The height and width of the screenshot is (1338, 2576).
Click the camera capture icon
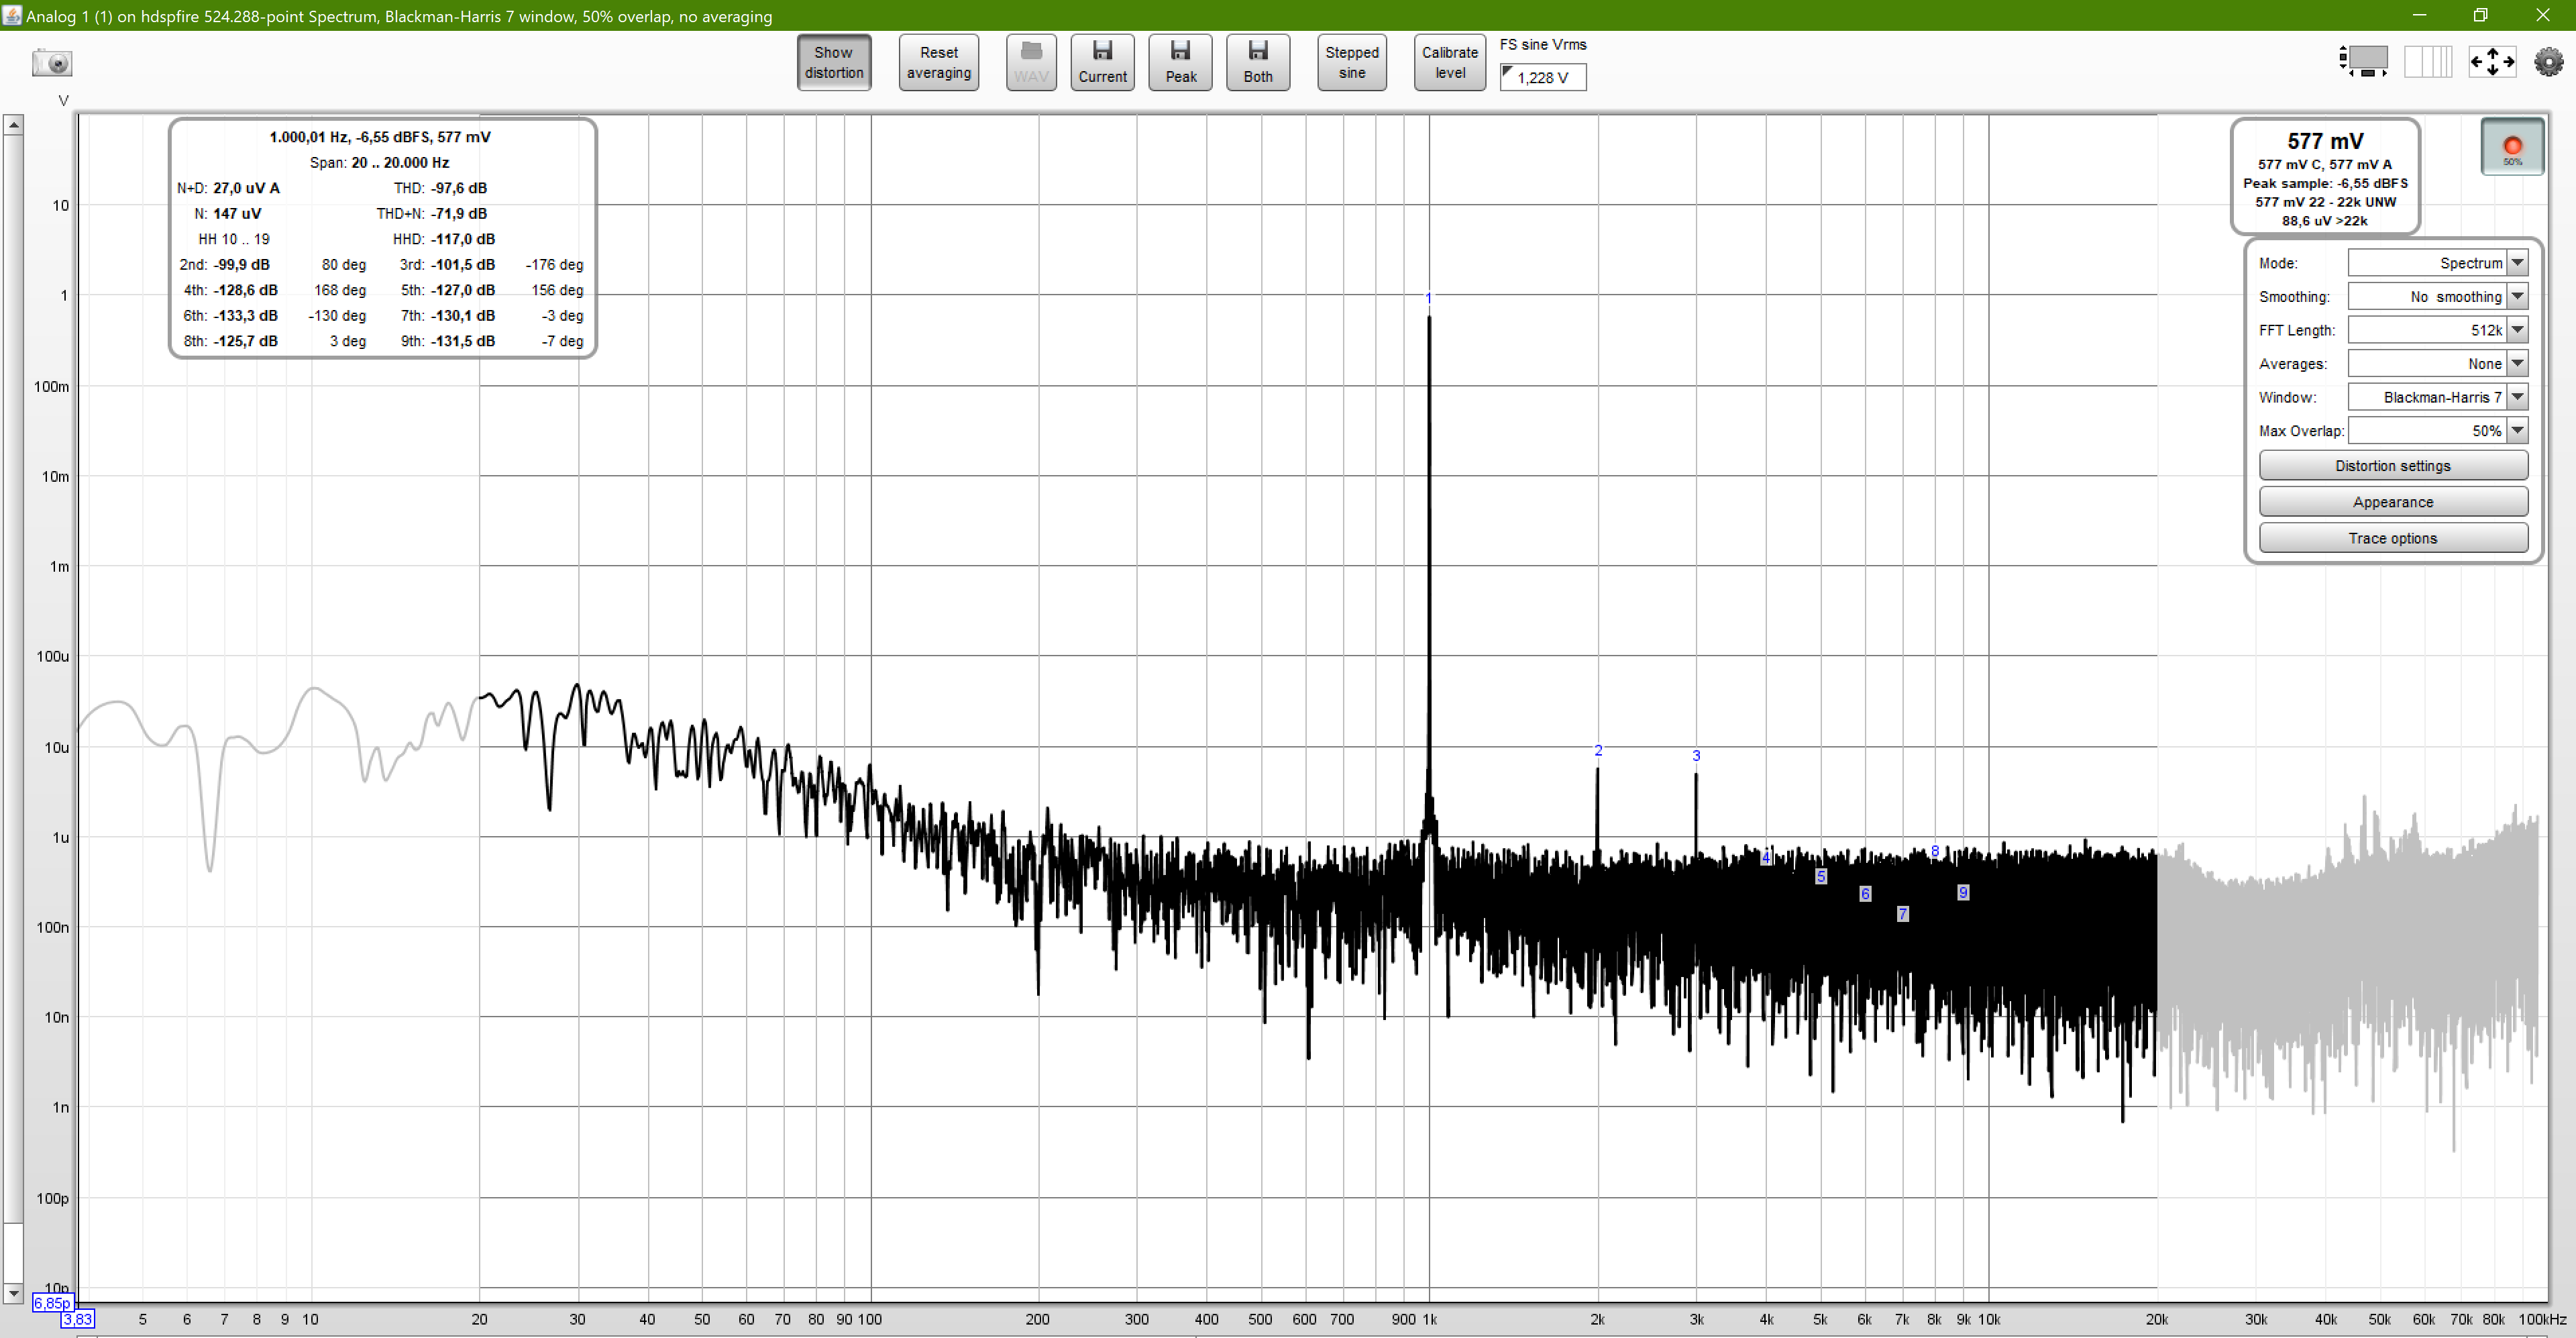pos(52,63)
